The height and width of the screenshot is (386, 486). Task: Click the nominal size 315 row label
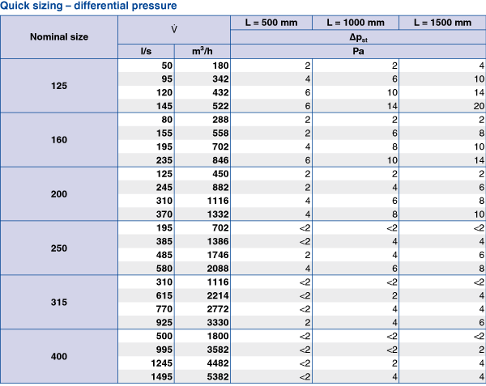click(59, 303)
